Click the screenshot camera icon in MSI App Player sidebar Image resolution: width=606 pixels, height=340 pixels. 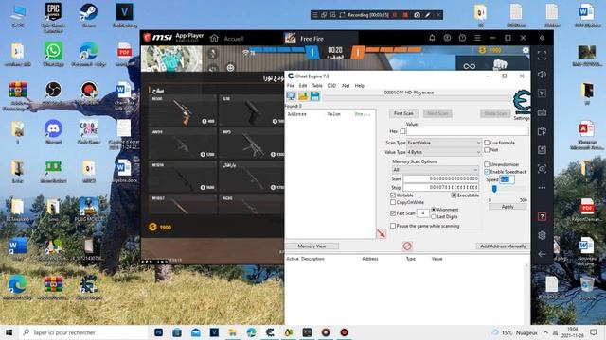click(542, 169)
